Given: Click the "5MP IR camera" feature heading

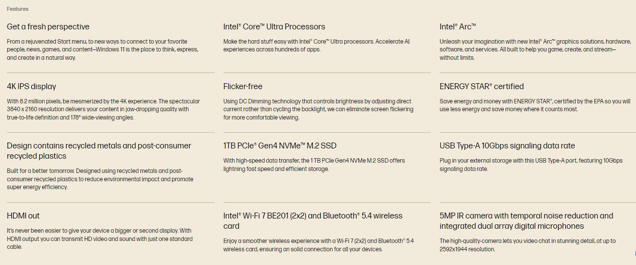Looking at the screenshot, I should [526, 220].
